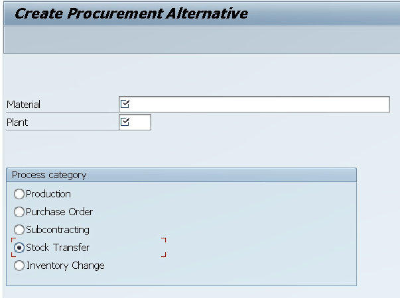Click the Inventory Change text label
The width and height of the screenshot is (400, 298).
pyautogui.click(x=65, y=266)
